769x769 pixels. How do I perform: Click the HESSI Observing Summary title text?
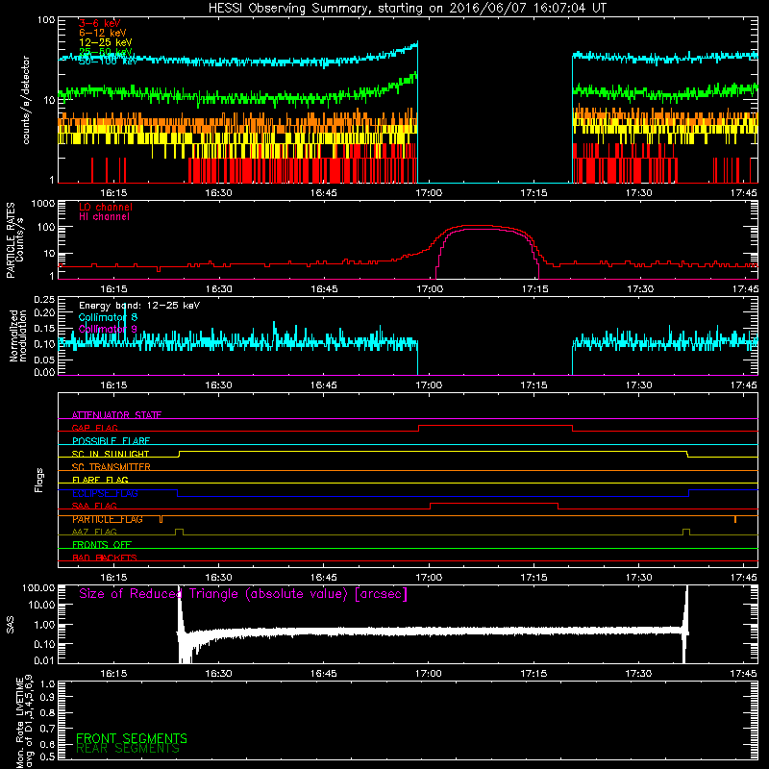pos(408,9)
